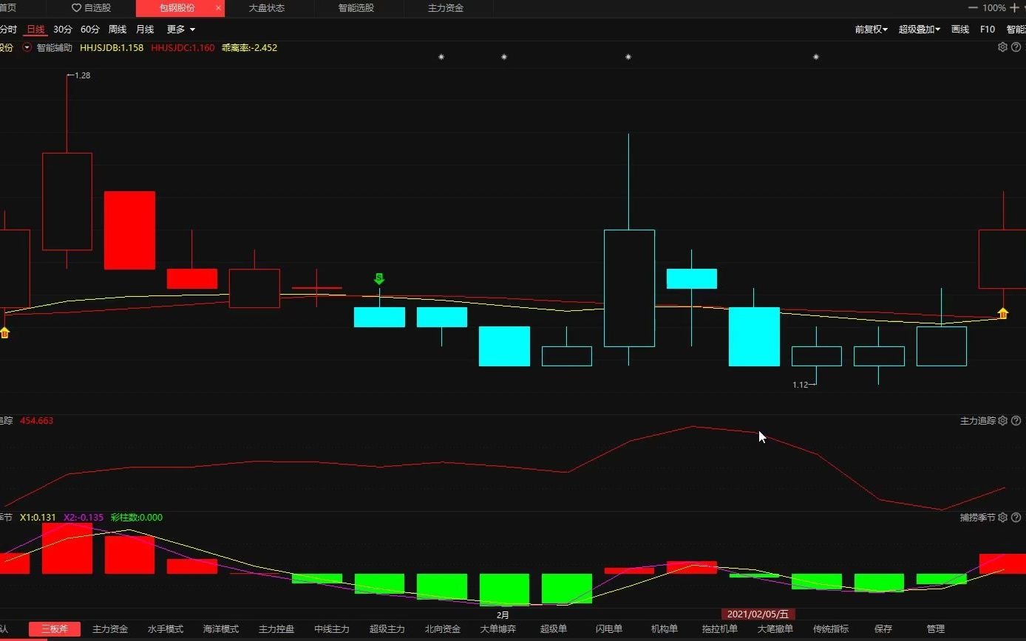This screenshot has width=1026, height=641.
Task: Click the 100% zoom level
Action: point(994,7)
